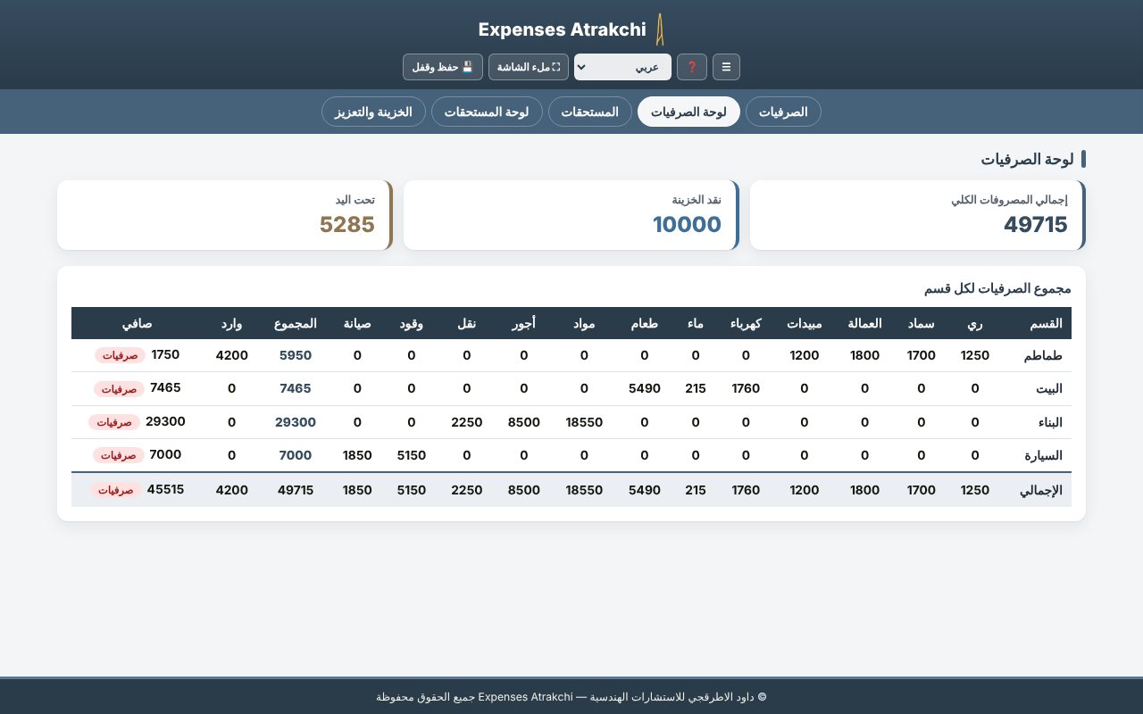Click the 'العمالة' column header
This screenshot has height=714, width=1143.
point(864,323)
